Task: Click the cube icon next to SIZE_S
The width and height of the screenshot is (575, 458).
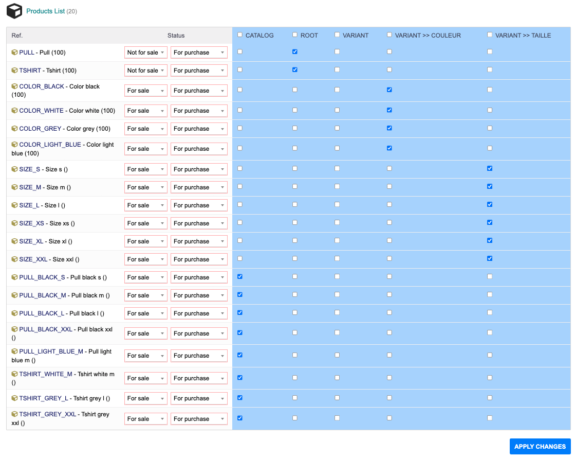Action: click(15, 169)
